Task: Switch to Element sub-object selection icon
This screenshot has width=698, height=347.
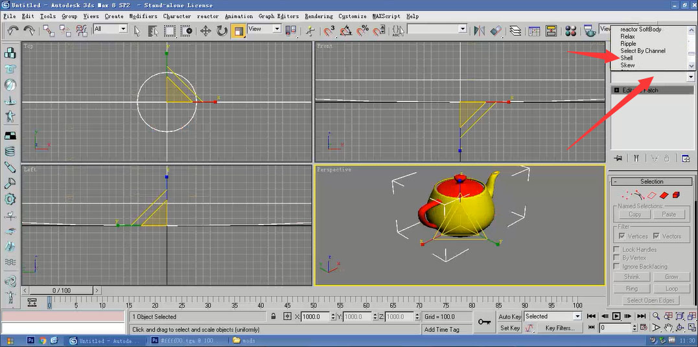Action: pos(676,195)
